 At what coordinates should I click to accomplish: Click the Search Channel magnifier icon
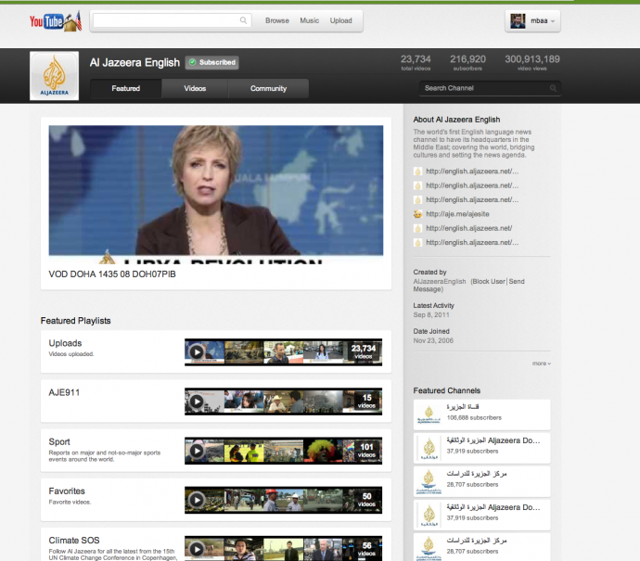pos(553,88)
